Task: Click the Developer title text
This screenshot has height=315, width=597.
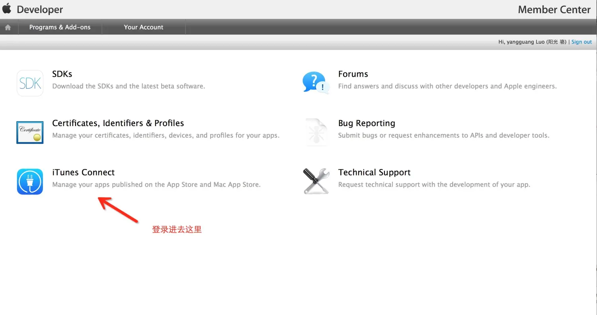Action: click(40, 10)
